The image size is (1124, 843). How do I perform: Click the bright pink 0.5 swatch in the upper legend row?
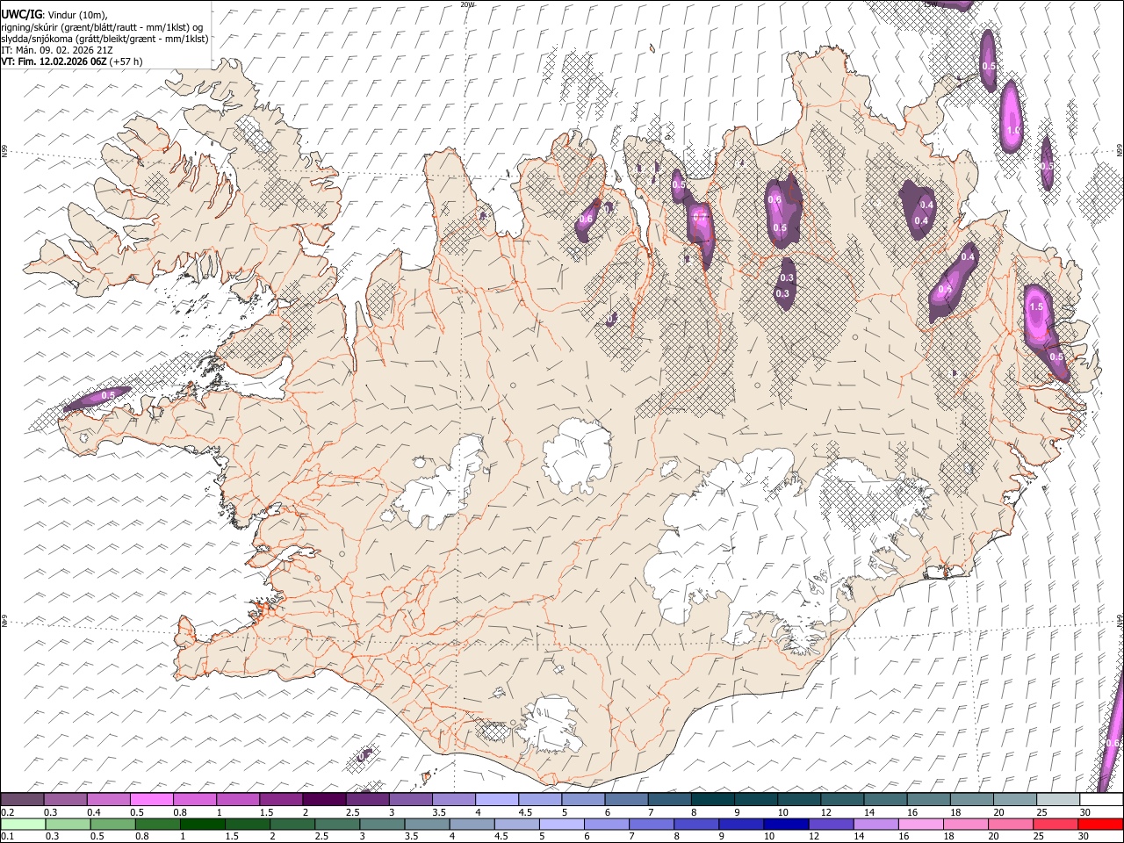(x=151, y=799)
